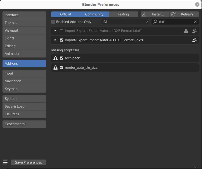
Task: Open the Themes preferences section
Action: tap(24, 23)
